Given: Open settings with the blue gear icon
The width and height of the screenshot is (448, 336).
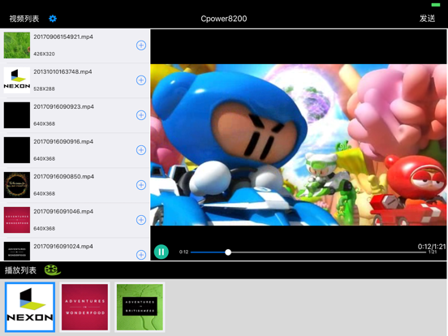Looking at the screenshot, I should coord(53,19).
